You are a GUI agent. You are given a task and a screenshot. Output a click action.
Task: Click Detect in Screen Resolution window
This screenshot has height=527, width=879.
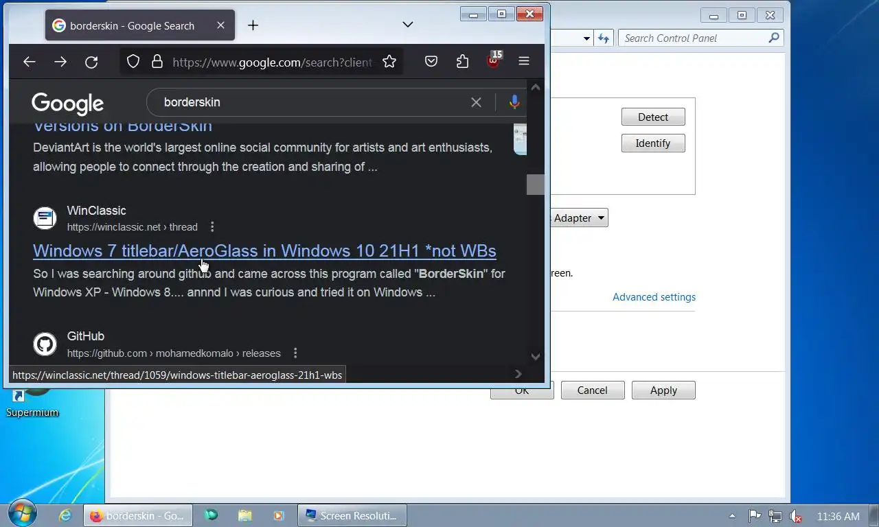(x=653, y=117)
